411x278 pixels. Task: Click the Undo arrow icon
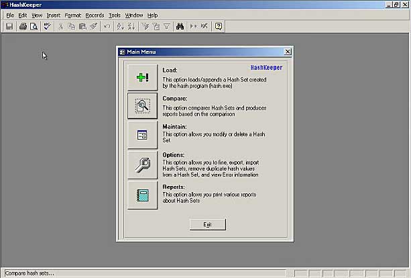point(107,26)
